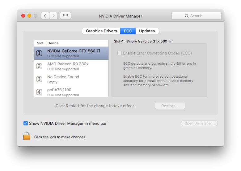Select the No Device Found row
The image size is (241, 171).
click(x=71, y=79)
